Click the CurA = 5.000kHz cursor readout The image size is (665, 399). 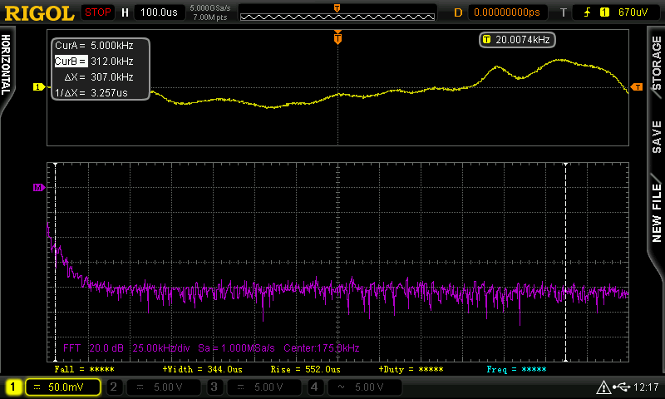coord(94,46)
